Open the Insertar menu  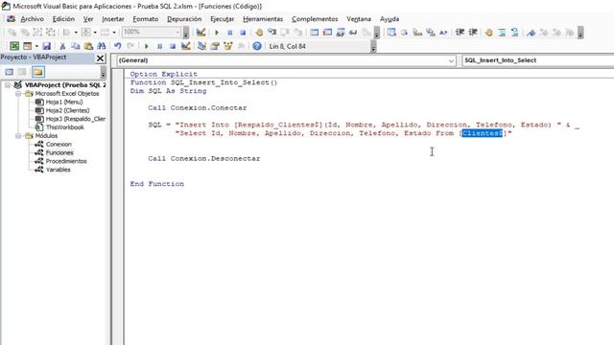(113, 19)
